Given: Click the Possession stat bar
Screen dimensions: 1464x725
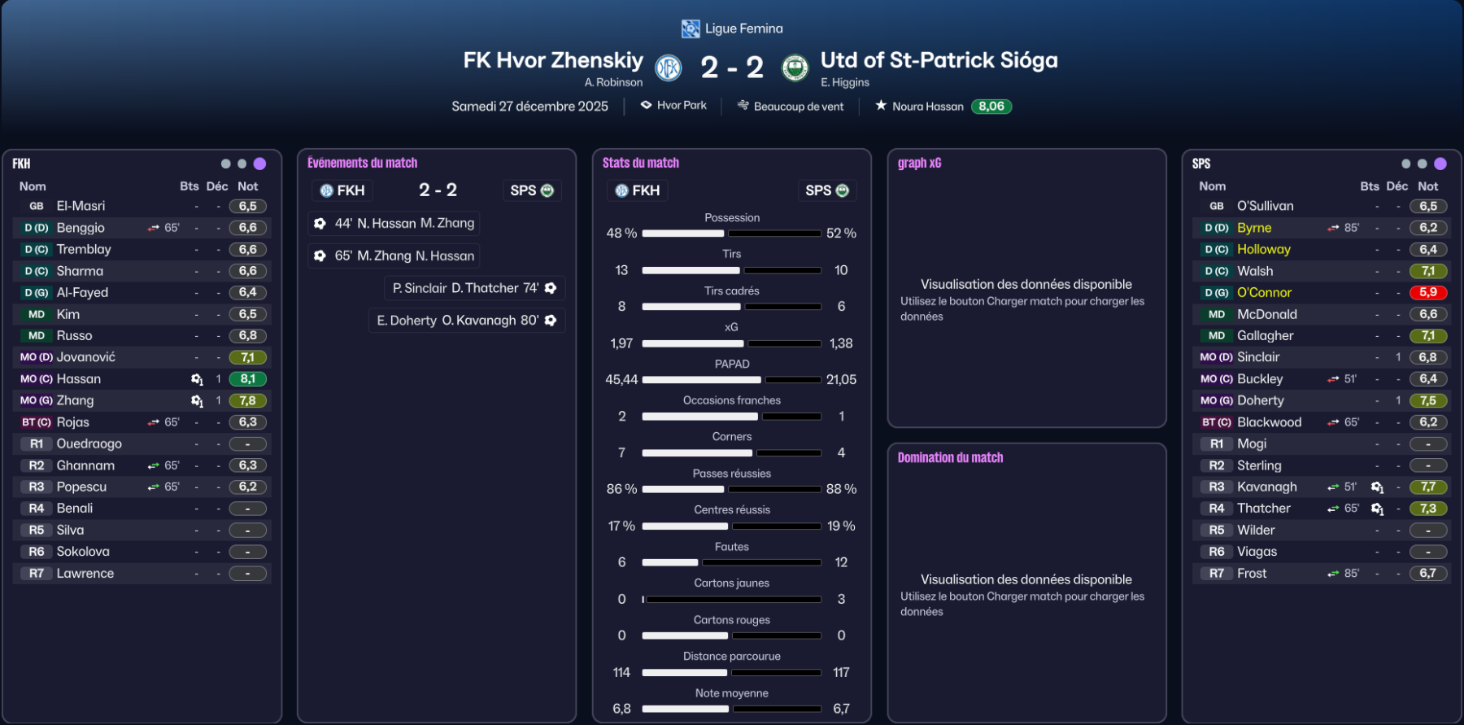Looking at the screenshot, I should pyautogui.click(x=731, y=234).
